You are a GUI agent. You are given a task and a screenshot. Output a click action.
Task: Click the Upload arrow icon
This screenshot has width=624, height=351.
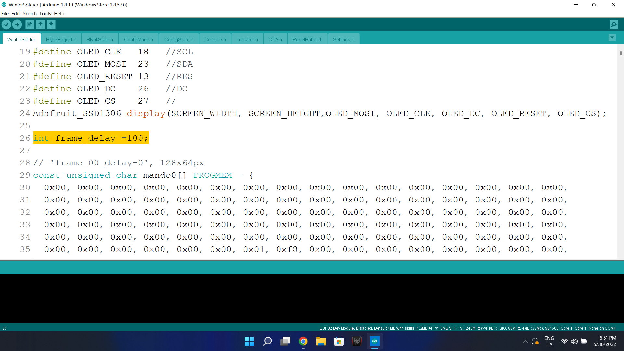(17, 24)
